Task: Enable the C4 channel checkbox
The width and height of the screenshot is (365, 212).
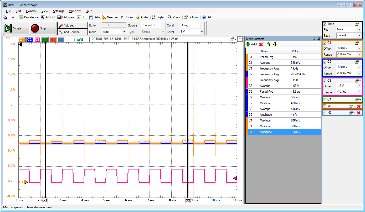Action: click(x=325, y=100)
